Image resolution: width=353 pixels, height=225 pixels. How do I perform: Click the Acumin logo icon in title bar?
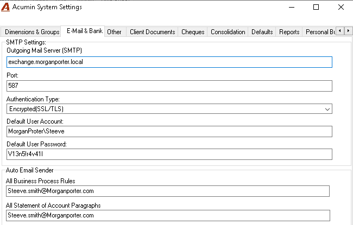coord(5,7)
